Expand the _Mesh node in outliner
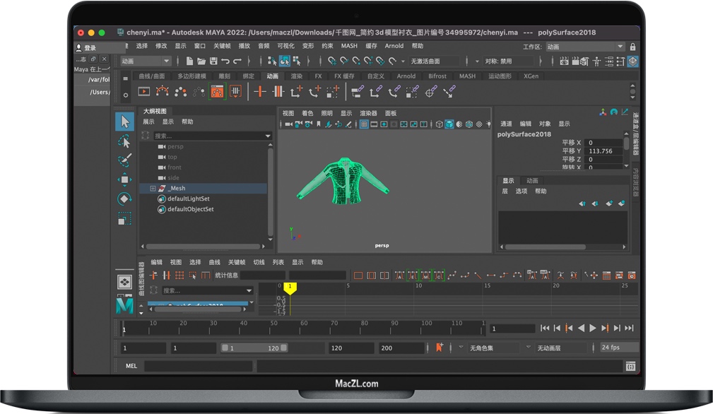The image size is (713, 414). pos(153,189)
